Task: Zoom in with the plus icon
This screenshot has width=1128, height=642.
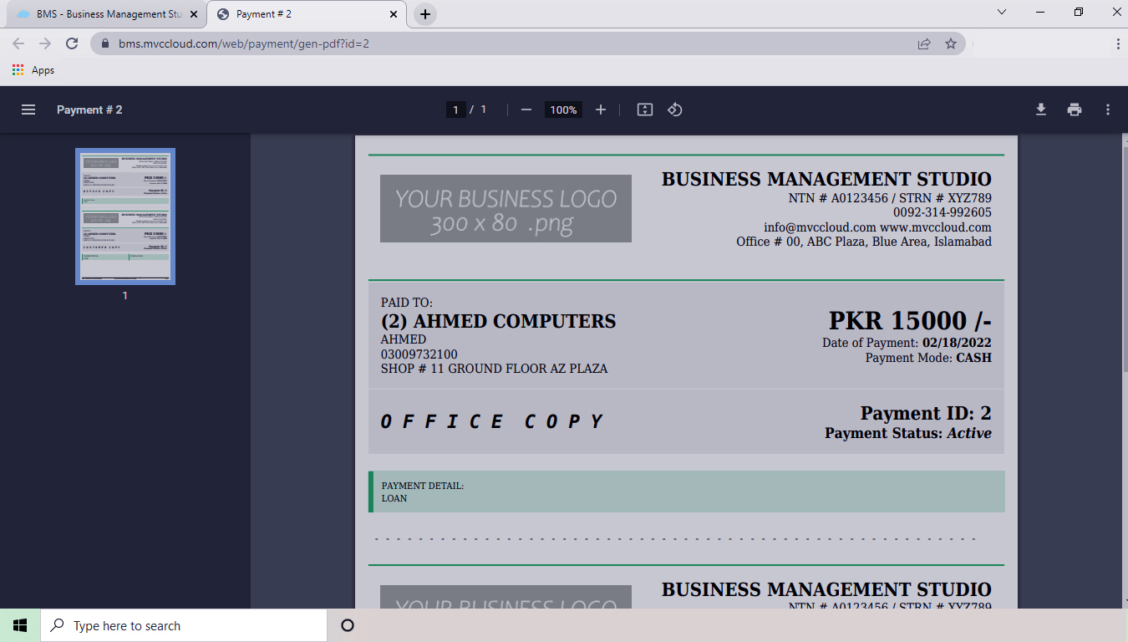Action: (x=600, y=110)
